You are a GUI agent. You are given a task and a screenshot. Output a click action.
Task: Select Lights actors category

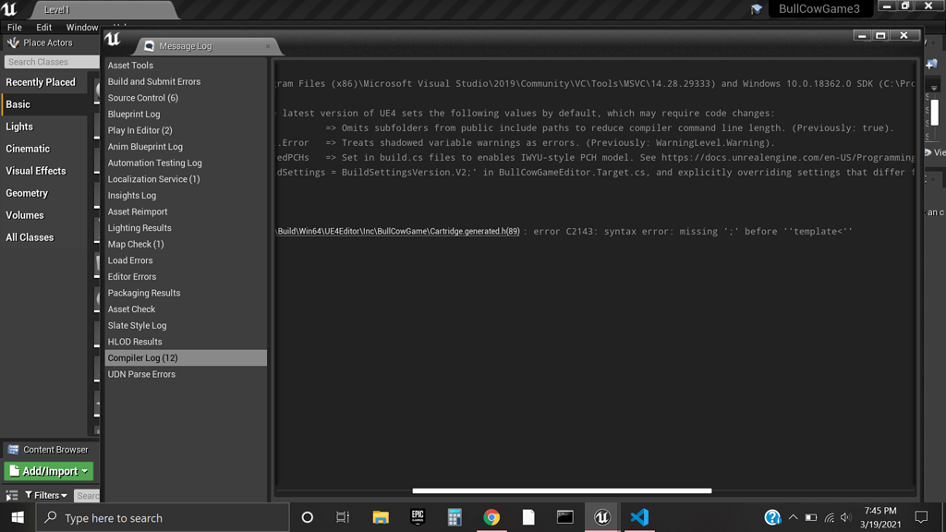pos(44,127)
